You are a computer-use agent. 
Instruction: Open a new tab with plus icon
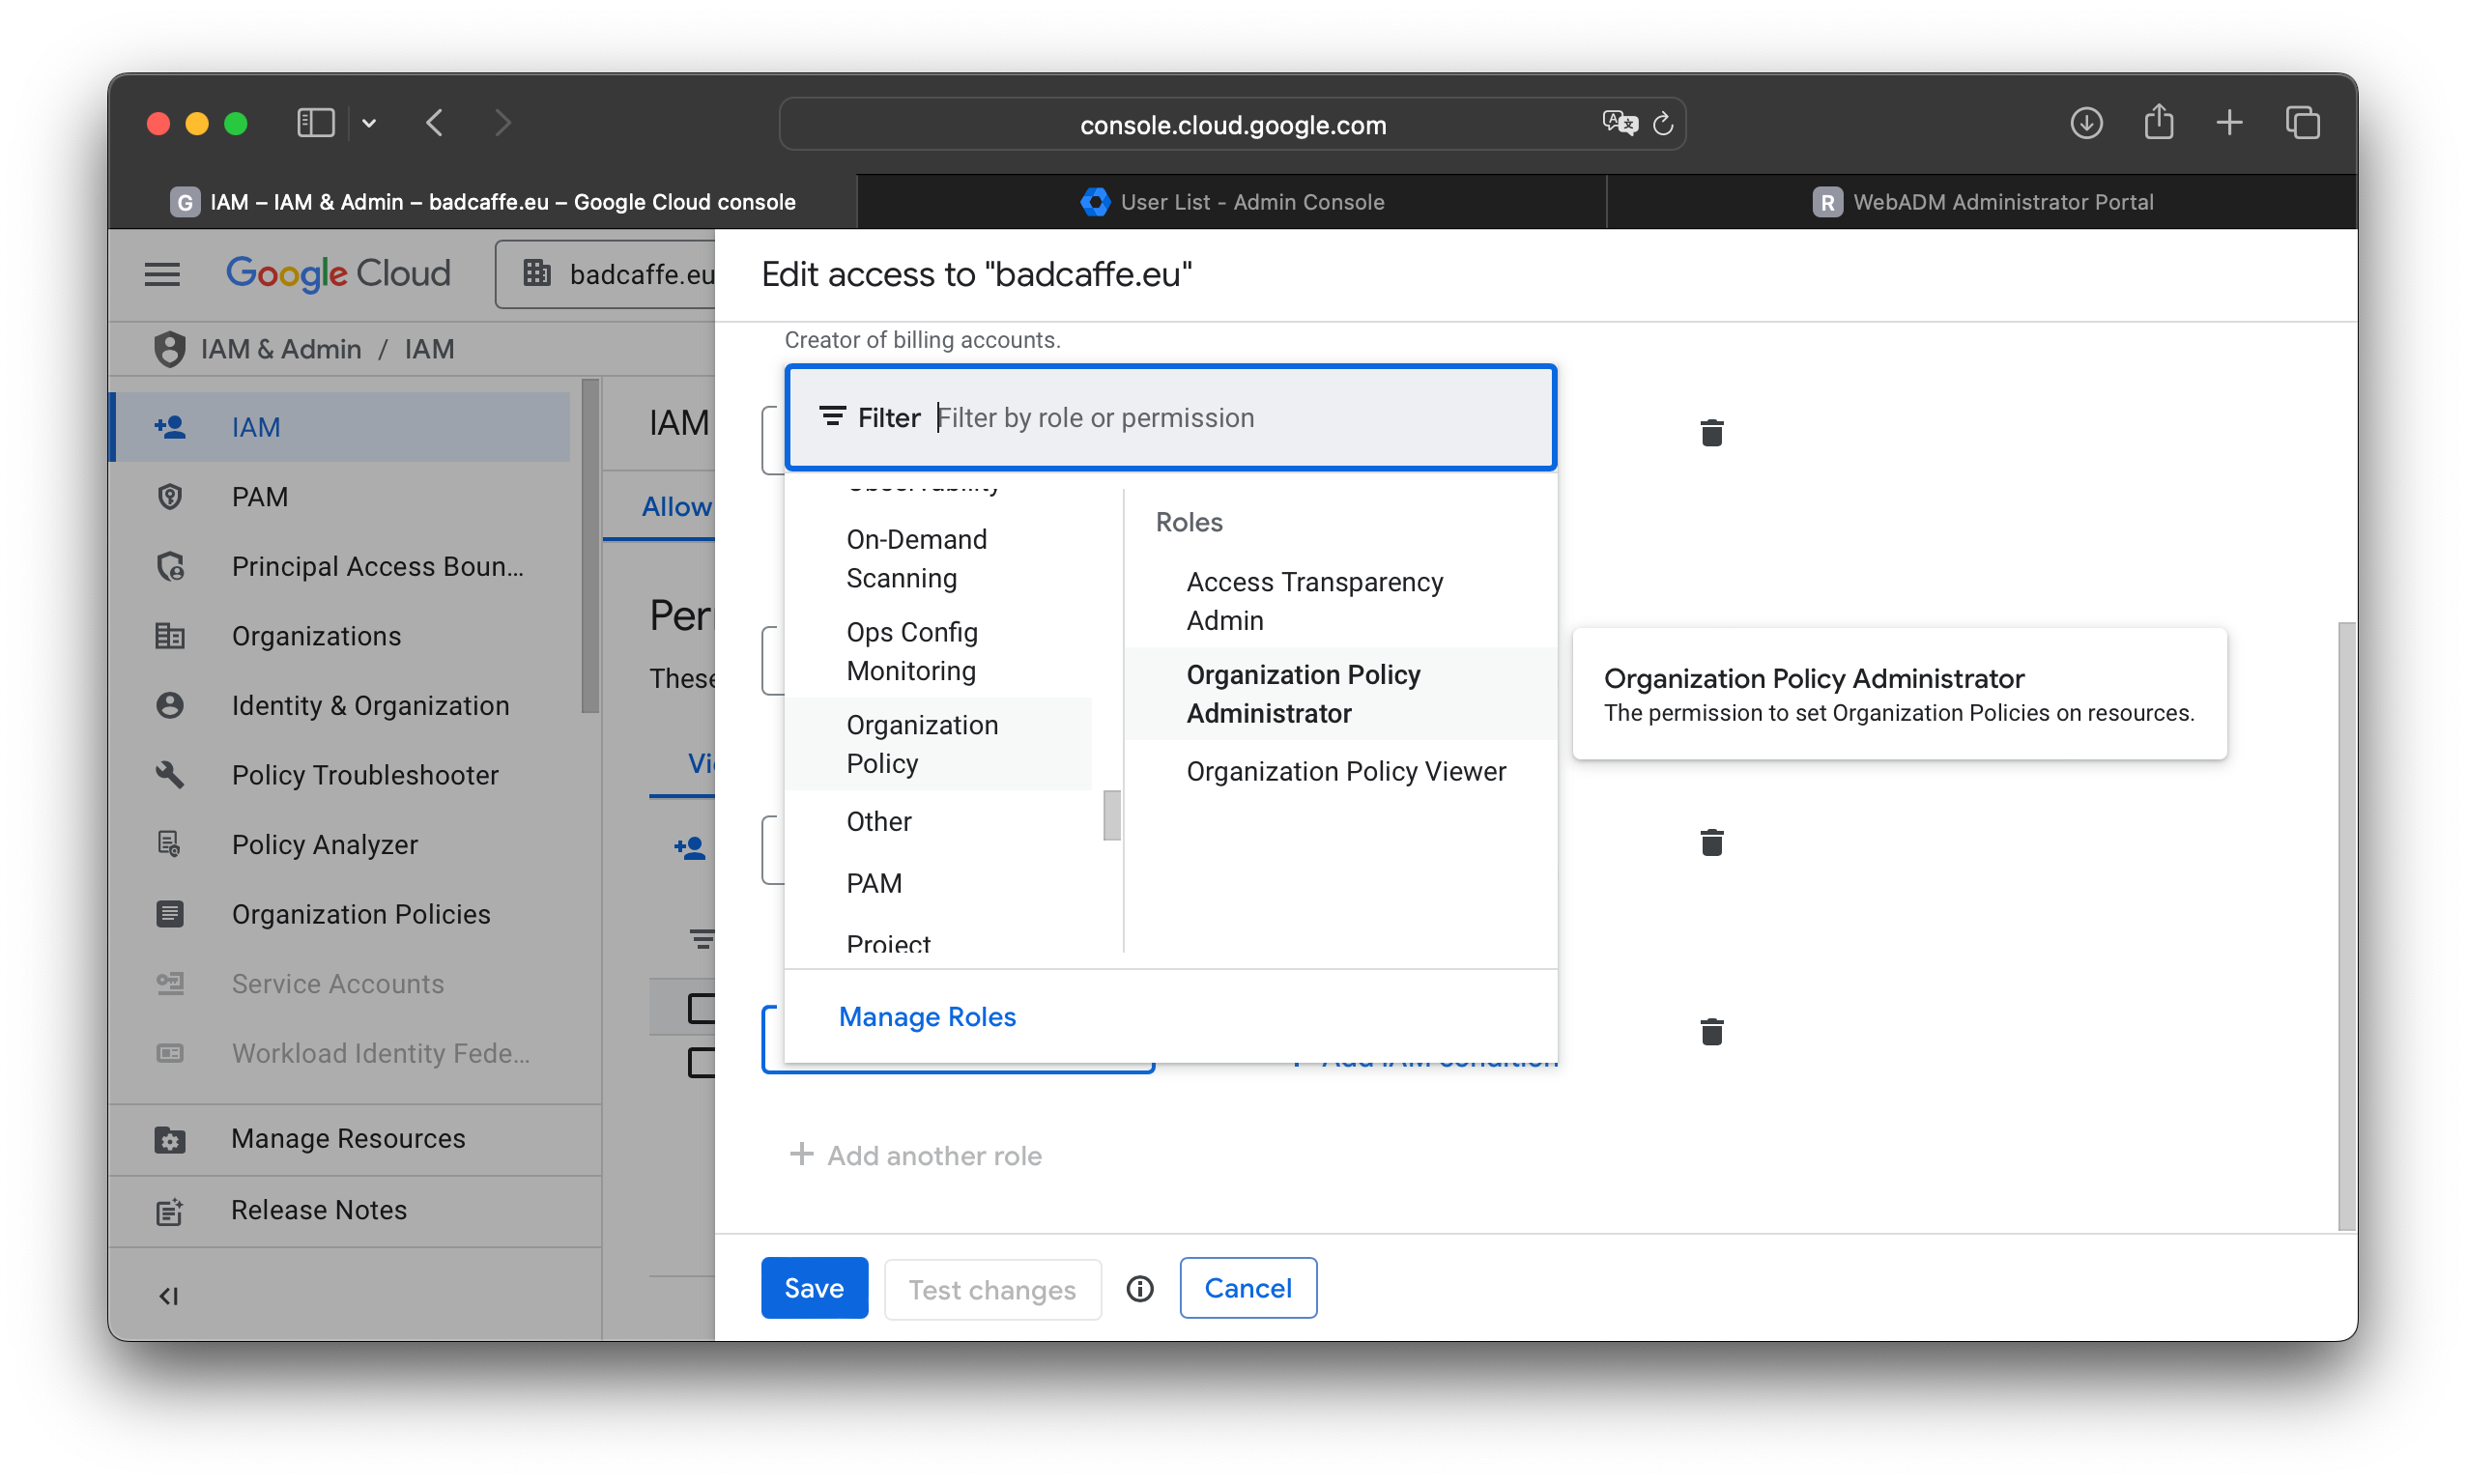(2229, 123)
